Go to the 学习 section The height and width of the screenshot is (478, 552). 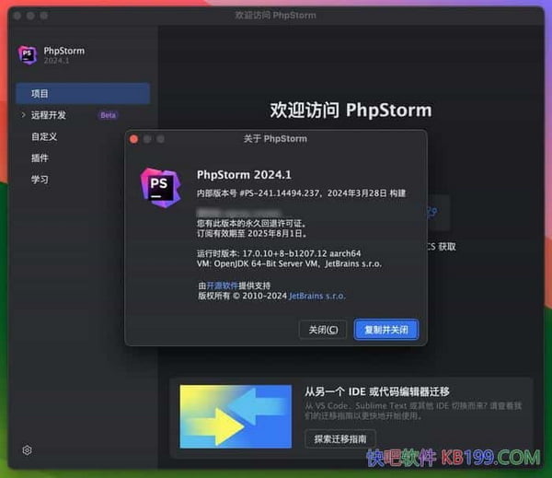[x=40, y=179]
